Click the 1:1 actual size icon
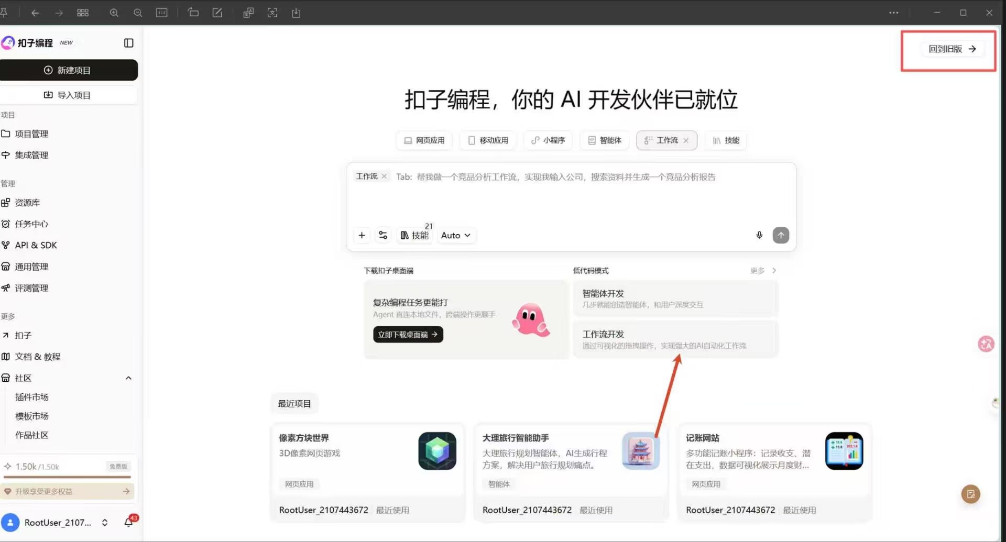This screenshot has height=542, width=1006. pyautogui.click(x=162, y=13)
